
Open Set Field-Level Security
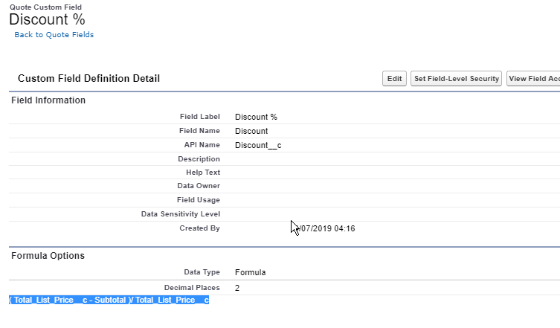[457, 79]
